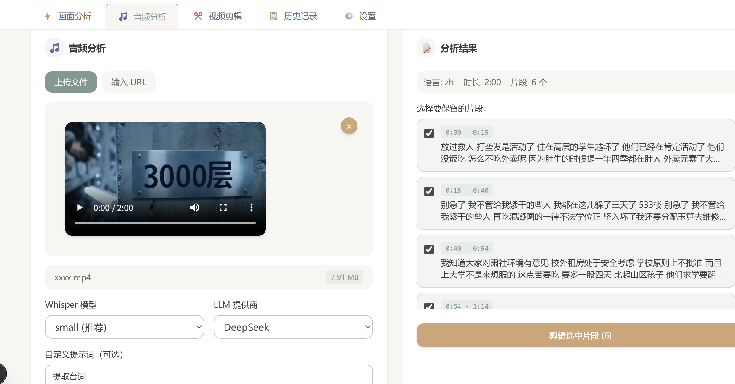This screenshot has width=735, height=384.
Task: Click the clipboard icon for 历史记录
Action: (273, 16)
